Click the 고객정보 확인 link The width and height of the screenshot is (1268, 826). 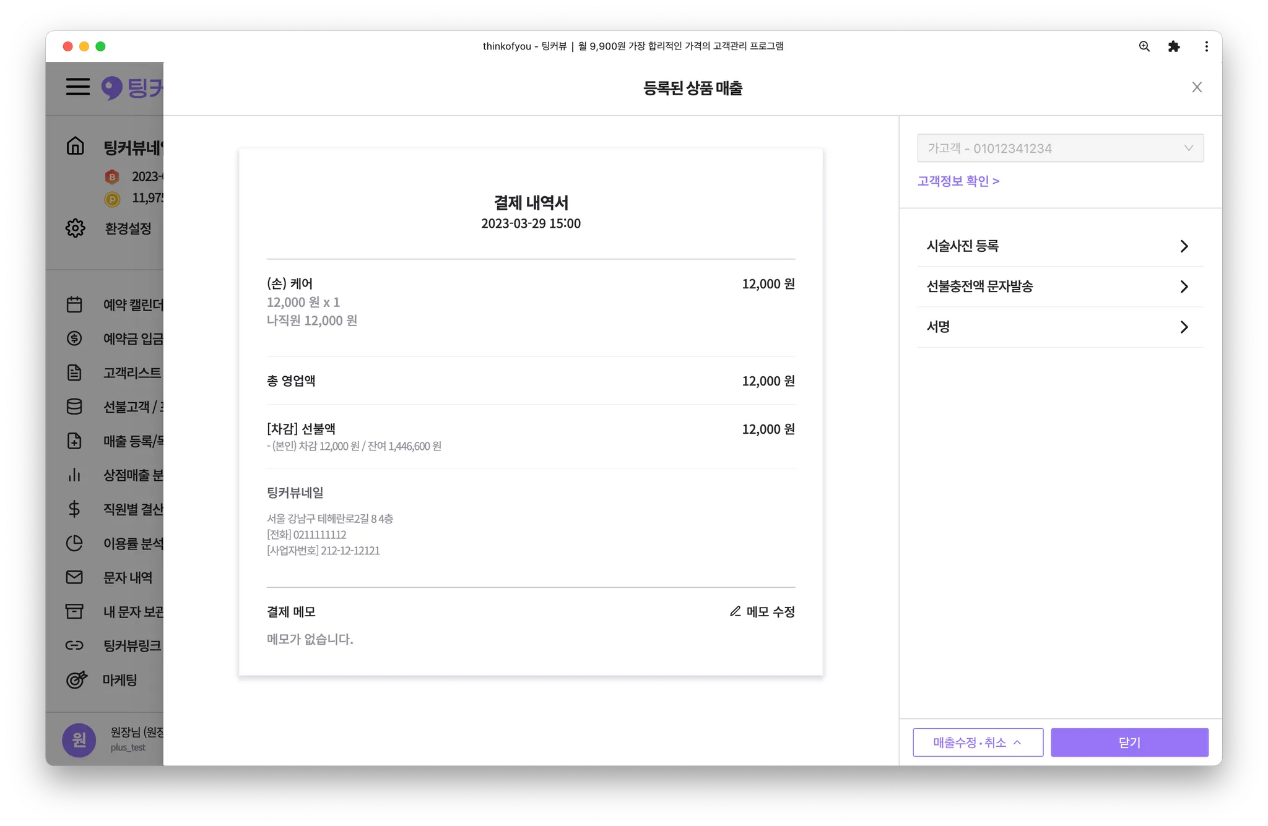coord(958,181)
